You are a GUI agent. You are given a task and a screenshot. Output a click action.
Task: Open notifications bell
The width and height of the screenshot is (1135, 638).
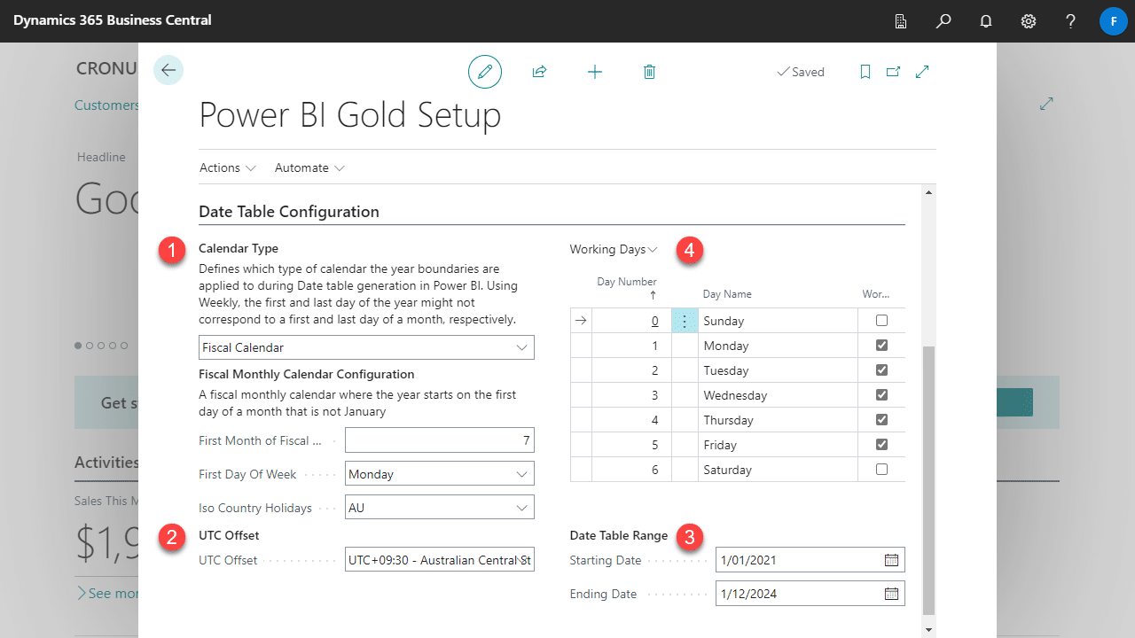(x=986, y=21)
